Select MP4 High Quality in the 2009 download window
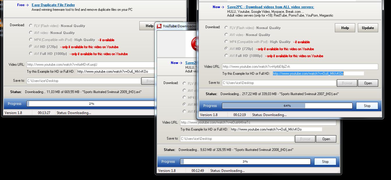Viewport: 391px width, 180px height. coord(31,40)
